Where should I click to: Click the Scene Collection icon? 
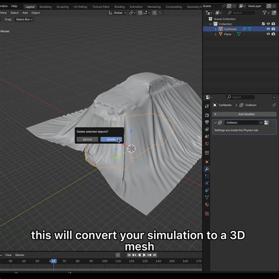pos(210,19)
